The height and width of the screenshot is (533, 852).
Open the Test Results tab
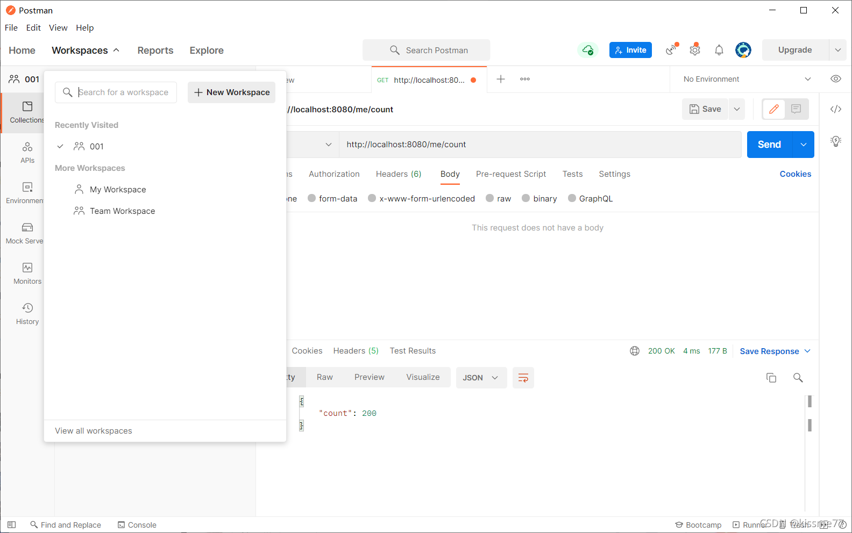[x=413, y=351]
